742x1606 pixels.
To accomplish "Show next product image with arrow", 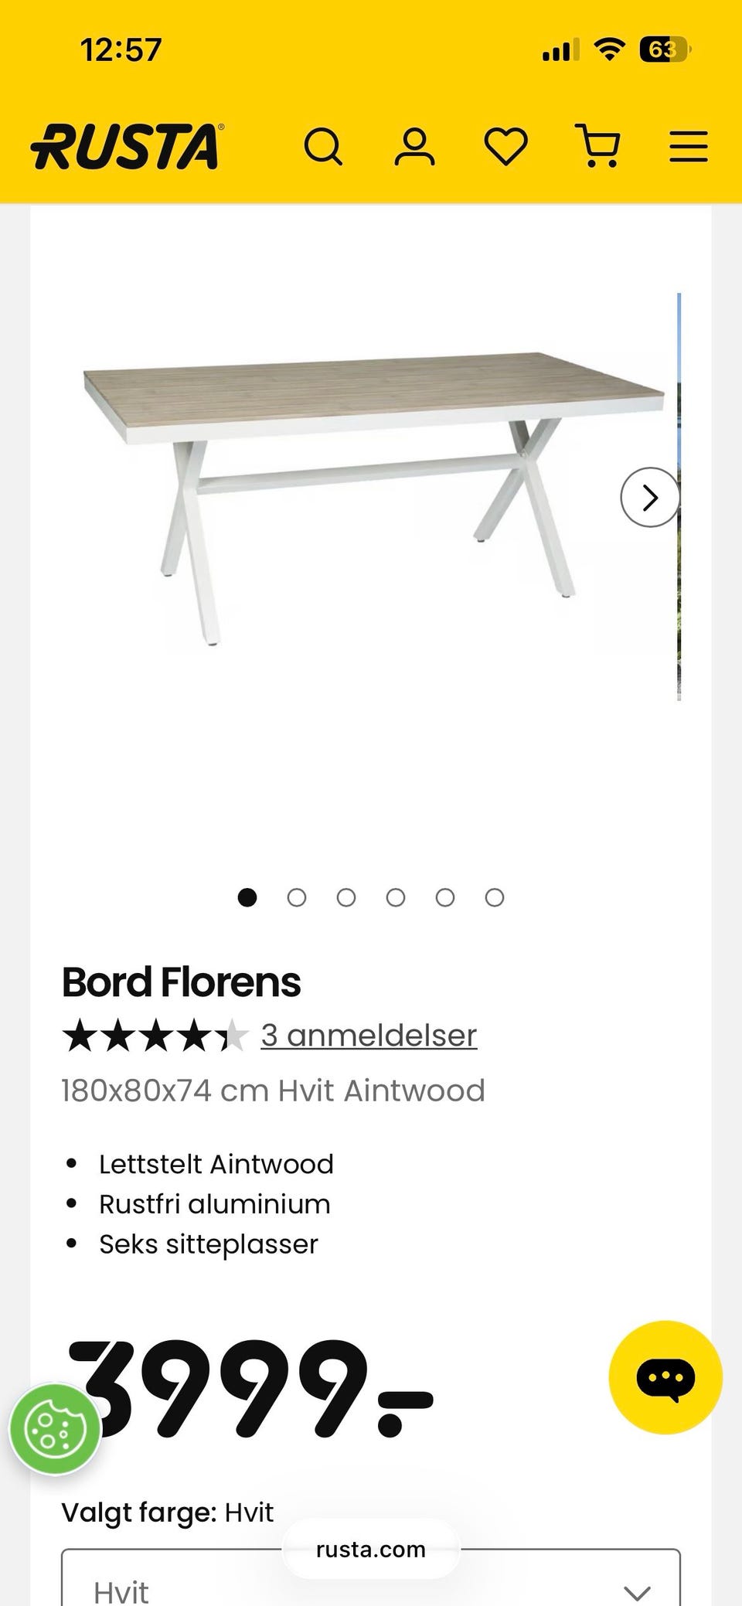I will [x=650, y=498].
